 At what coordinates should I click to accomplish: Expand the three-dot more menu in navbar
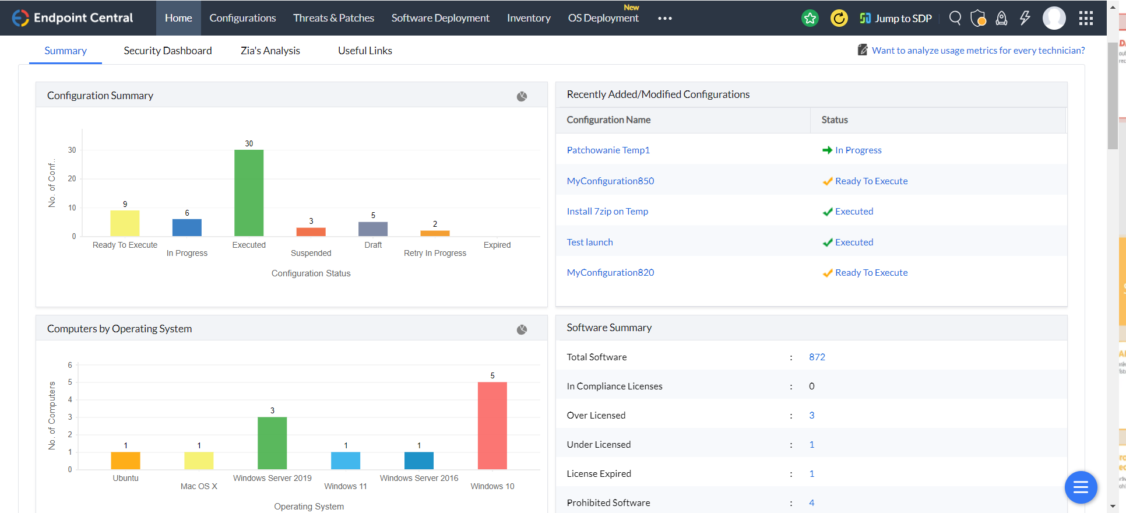click(664, 18)
